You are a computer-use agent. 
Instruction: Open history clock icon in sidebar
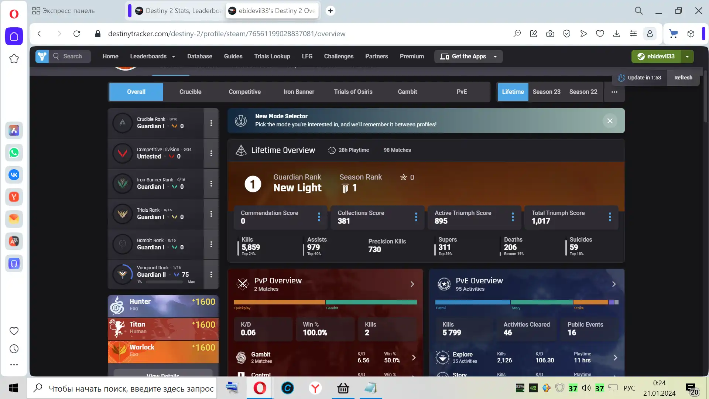(14, 349)
